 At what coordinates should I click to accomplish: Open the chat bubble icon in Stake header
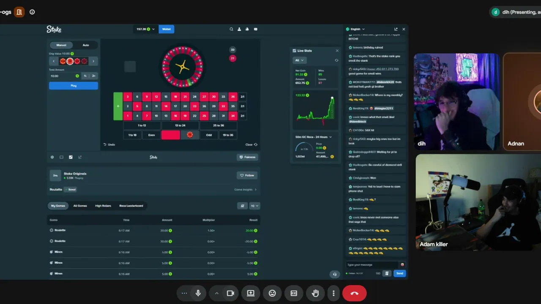click(255, 29)
